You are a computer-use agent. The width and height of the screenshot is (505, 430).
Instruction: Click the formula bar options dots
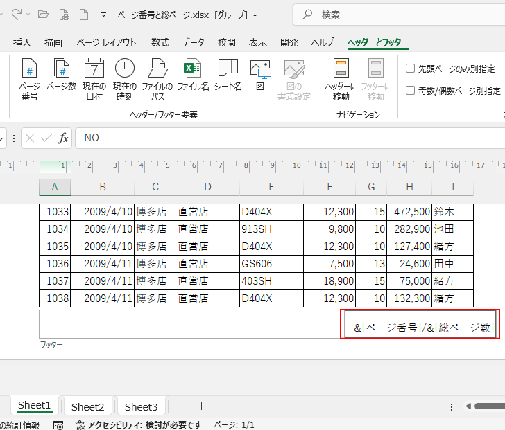pyautogui.click(x=14, y=138)
